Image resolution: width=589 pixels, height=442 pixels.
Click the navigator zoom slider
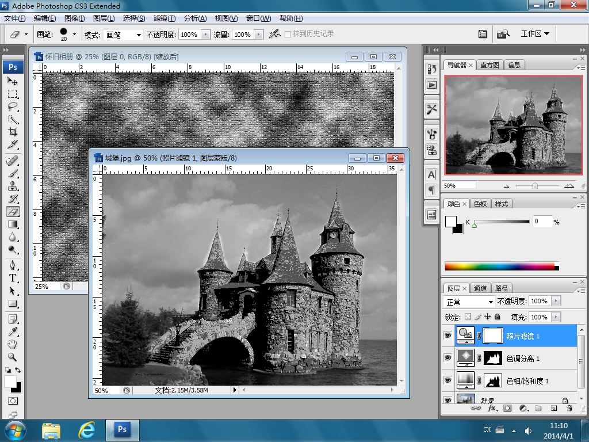pyautogui.click(x=535, y=186)
